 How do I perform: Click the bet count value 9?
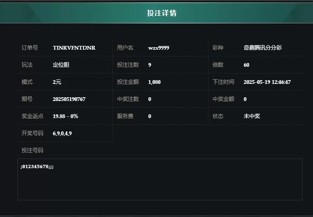click(x=150, y=65)
